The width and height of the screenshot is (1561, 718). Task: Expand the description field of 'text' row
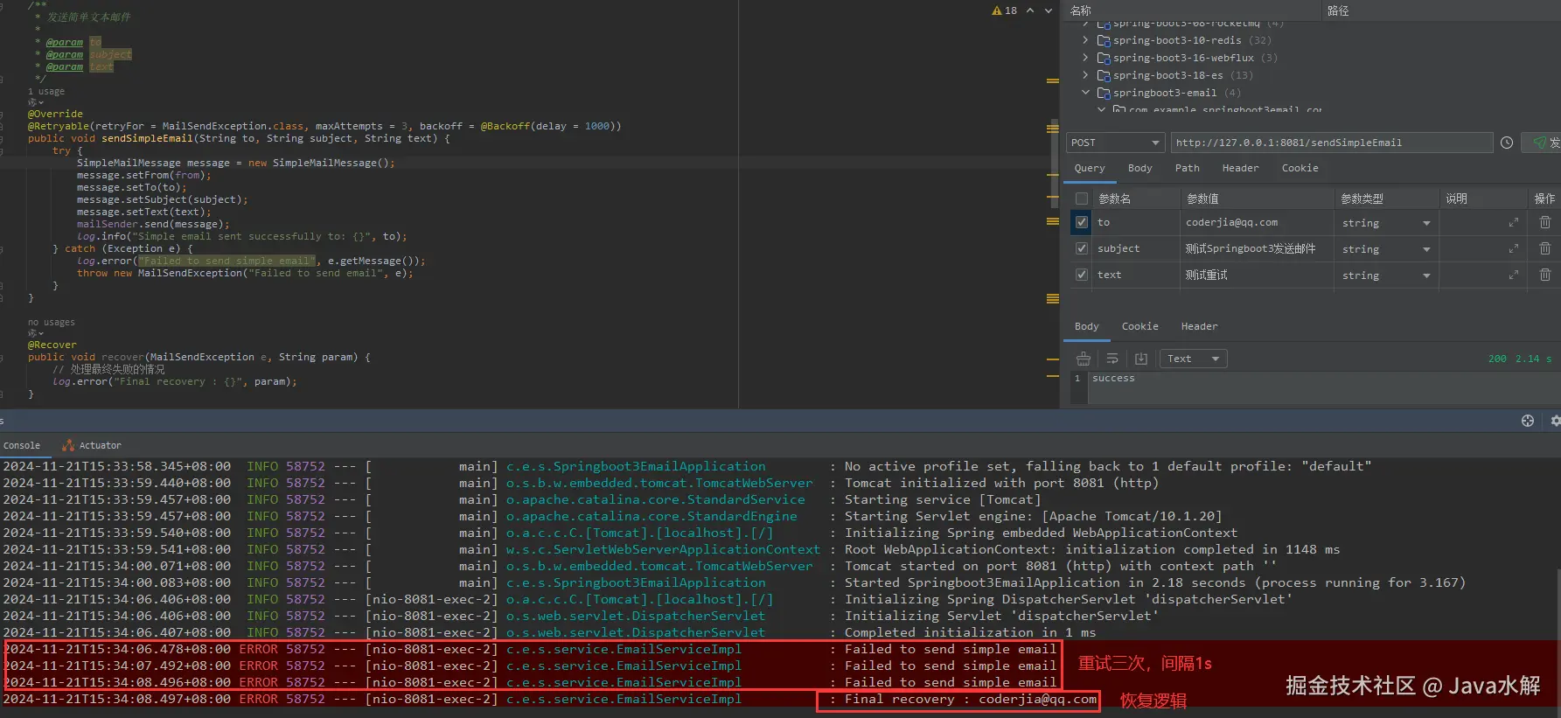(1514, 275)
